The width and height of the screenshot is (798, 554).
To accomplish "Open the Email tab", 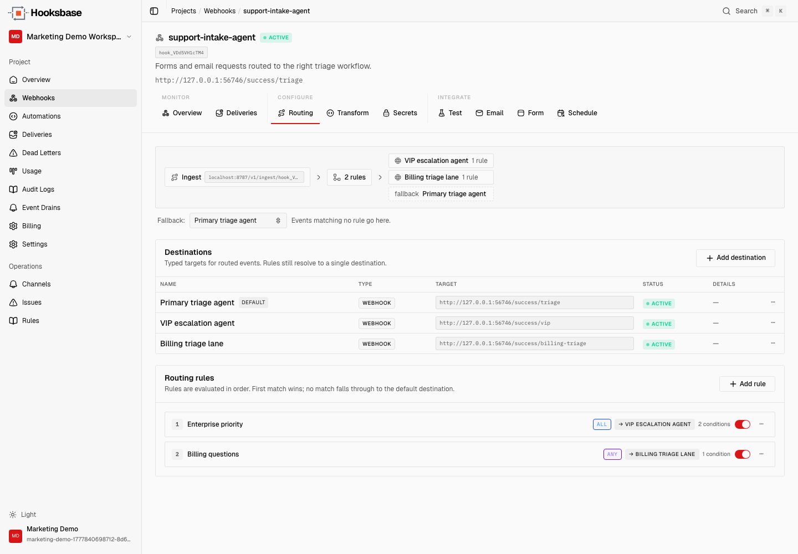I will pyautogui.click(x=489, y=113).
